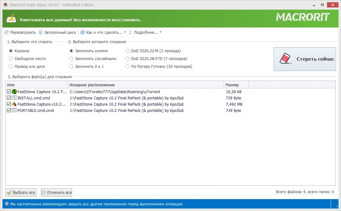Open the Как и что сделать... dropdown arrow
The height and width of the screenshot is (211, 341).
[125, 32]
